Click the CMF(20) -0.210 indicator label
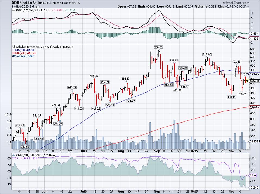The image size is (260, 194). (x=36, y=155)
